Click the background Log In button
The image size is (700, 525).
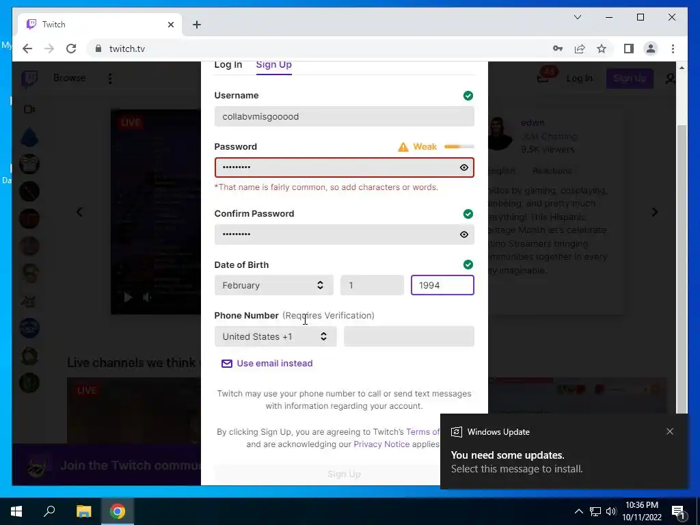579,79
